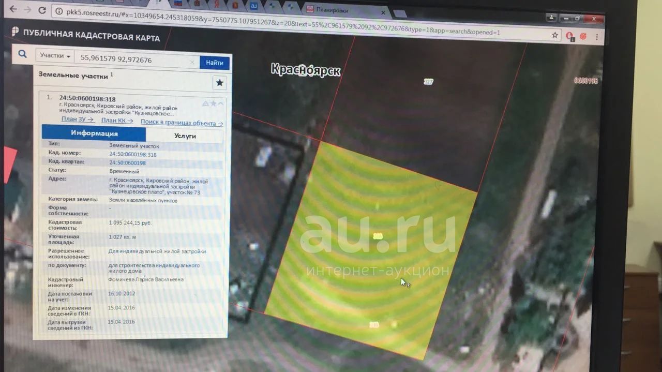Open a new browser tab
Viewport: 662px width, 372px height.
400,14
